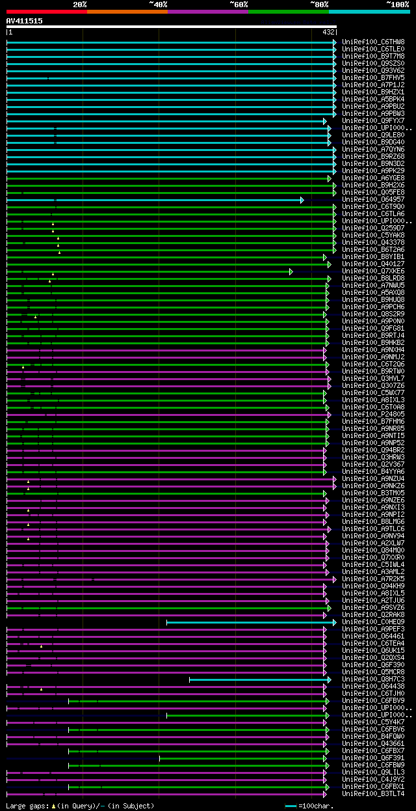Select the UniRef100_C6T9Q0 label
The image size is (416, 811).
(x=373, y=206)
